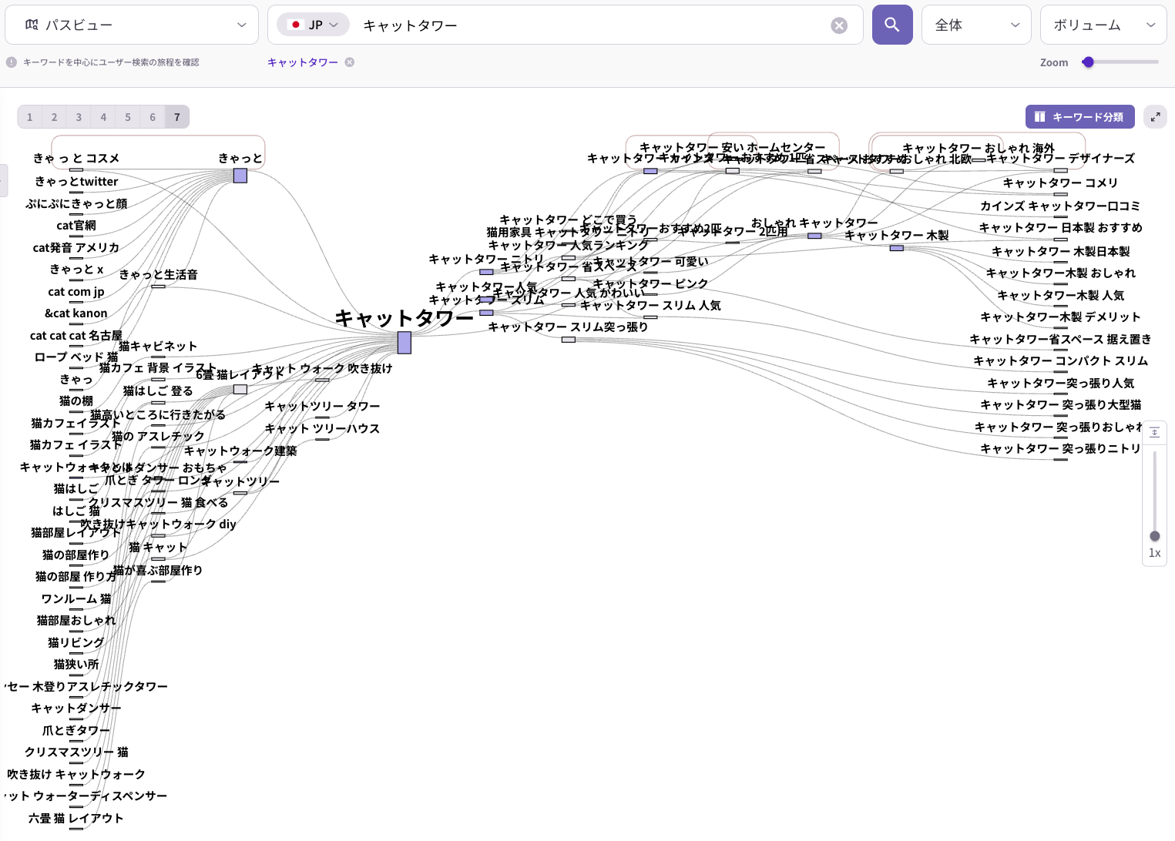
Task: Click the キーワード分類 button
Action: pyautogui.click(x=1079, y=117)
